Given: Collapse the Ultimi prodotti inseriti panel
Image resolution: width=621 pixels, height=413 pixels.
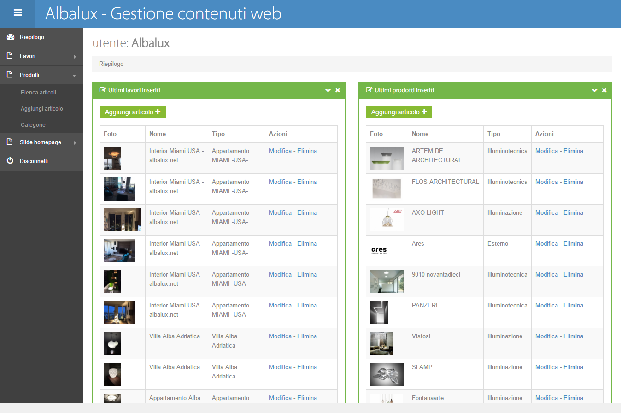Looking at the screenshot, I should pos(594,90).
